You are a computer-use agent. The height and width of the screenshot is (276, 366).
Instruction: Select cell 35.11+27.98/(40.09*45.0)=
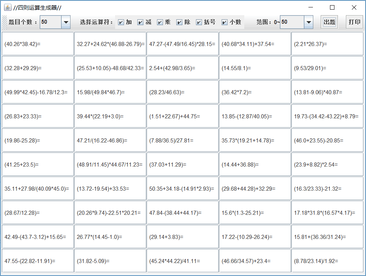coord(38,188)
